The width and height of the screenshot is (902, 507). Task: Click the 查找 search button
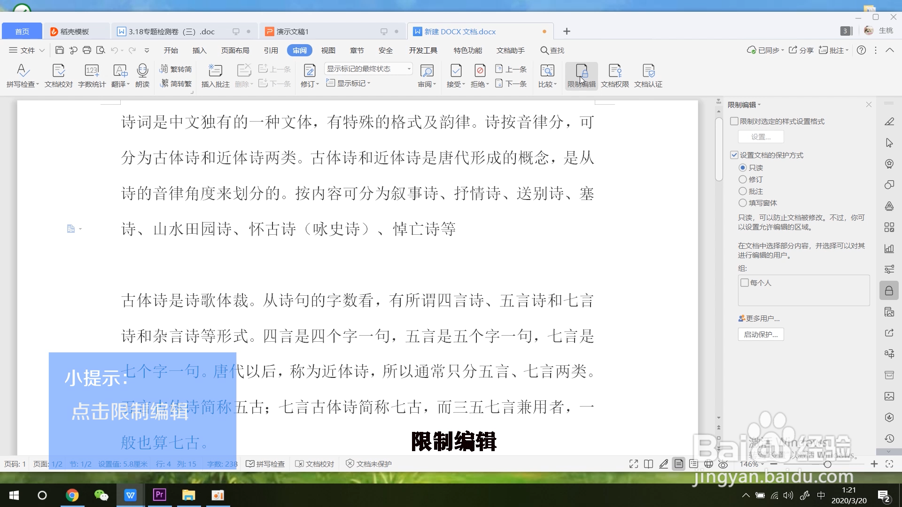tap(552, 50)
